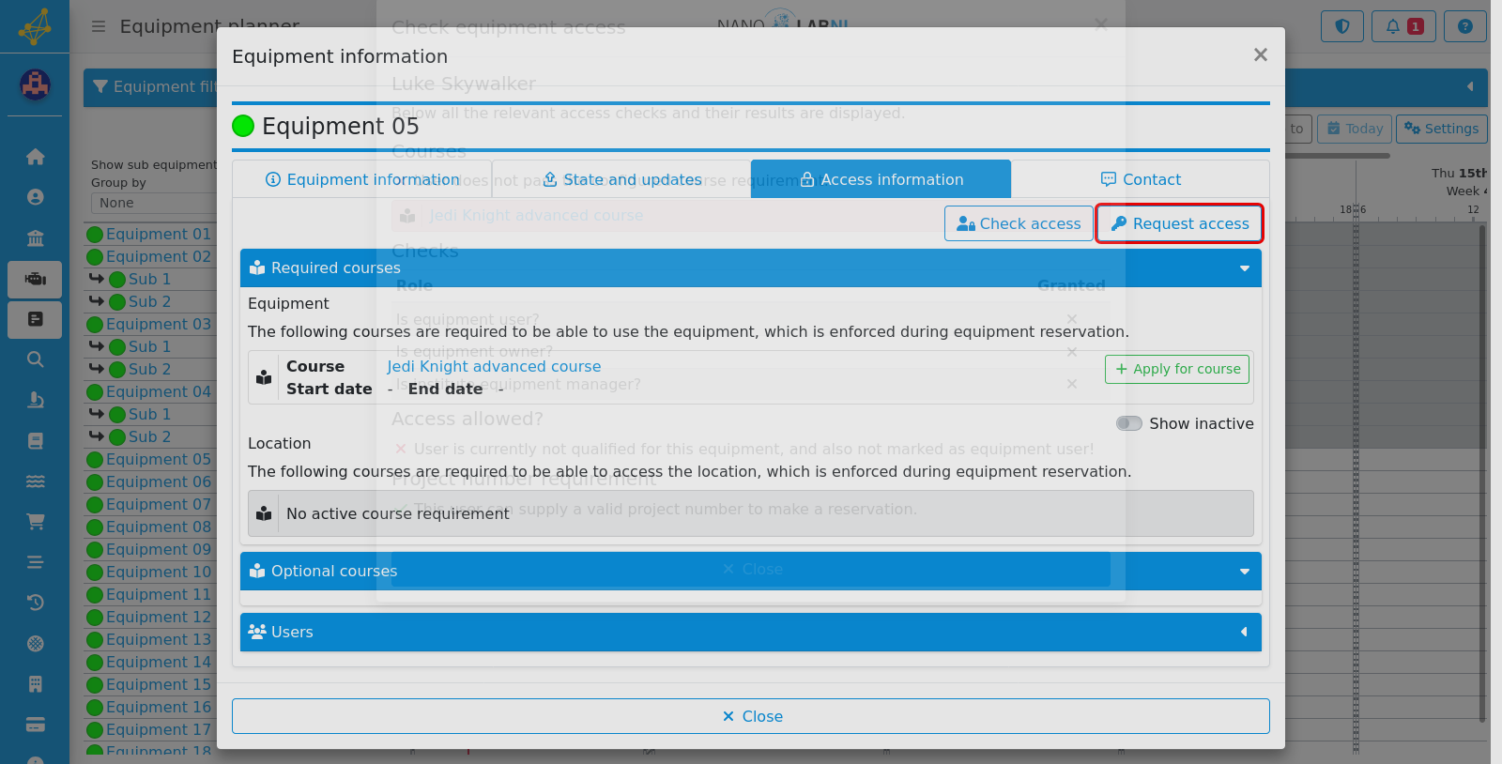Click Apply for course button
The width and height of the screenshot is (1502, 764).
pyautogui.click(x=1177, y=369)
